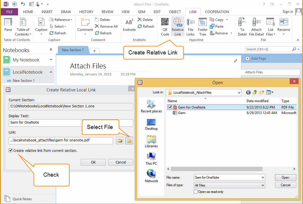Click Sign in at top right
303x204 pixels.
point(288,12)
